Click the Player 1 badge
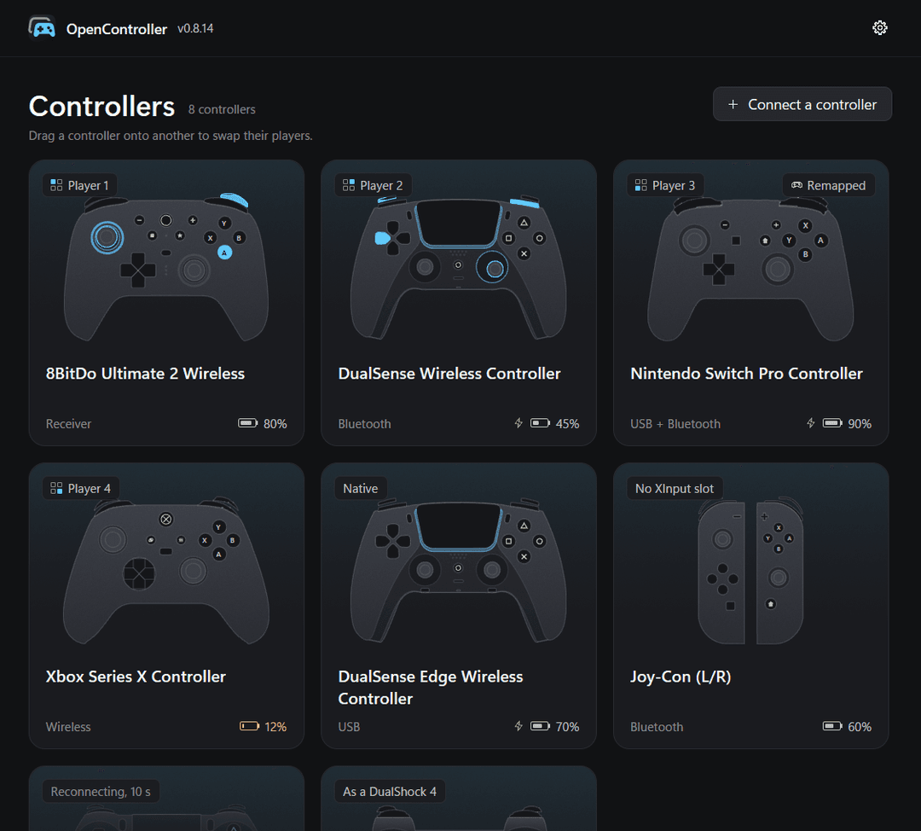This screenshot has height=831, width=921. 79,185
